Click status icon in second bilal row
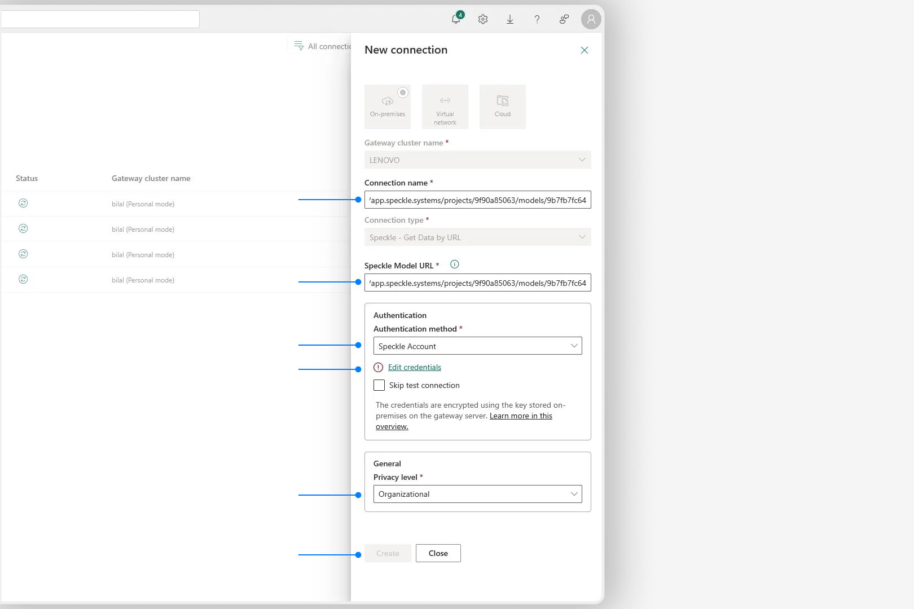The image size is (914, 609). pos(23,228)
